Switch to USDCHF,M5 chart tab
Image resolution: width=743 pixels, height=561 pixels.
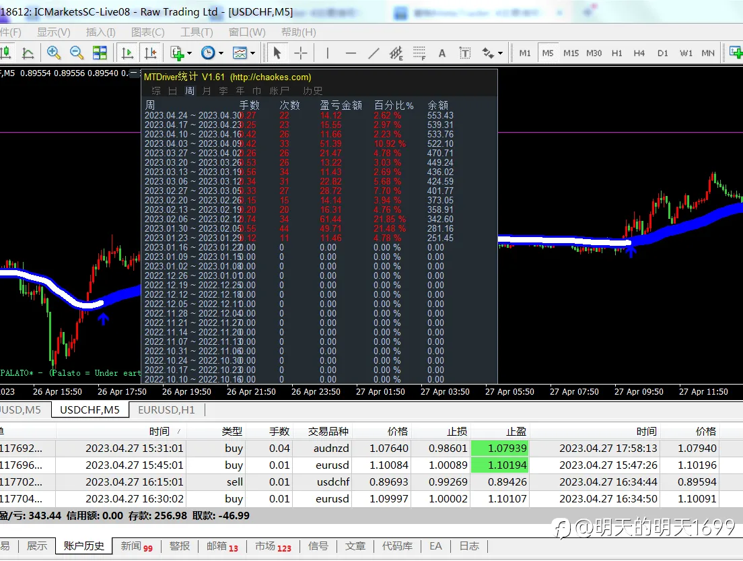tap(90, 409)
